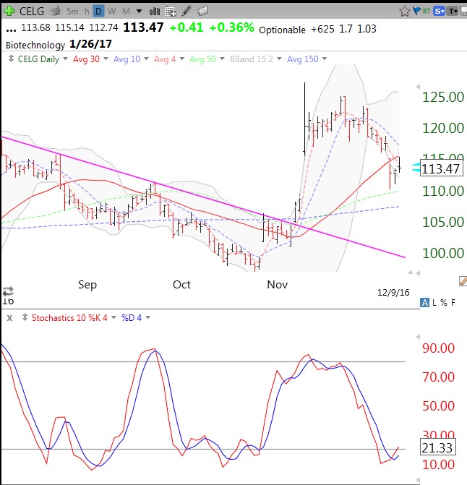Click the 1/26/17 date text

[x=90, y=44]
